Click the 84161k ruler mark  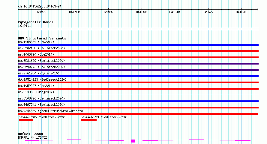point(175,12)
